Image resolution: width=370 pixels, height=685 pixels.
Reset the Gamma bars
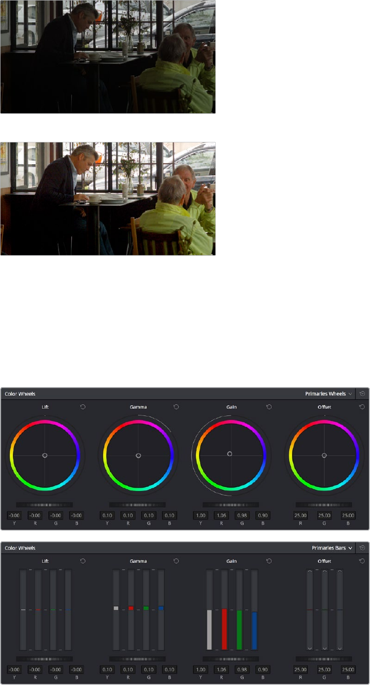(x=176, y=561)
